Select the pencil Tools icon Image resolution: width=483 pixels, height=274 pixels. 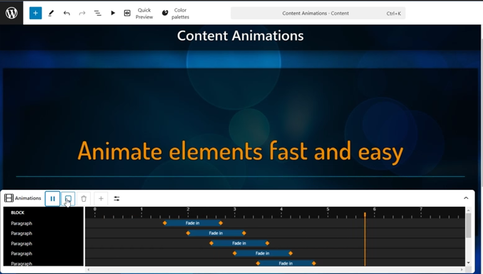[51, 13]
